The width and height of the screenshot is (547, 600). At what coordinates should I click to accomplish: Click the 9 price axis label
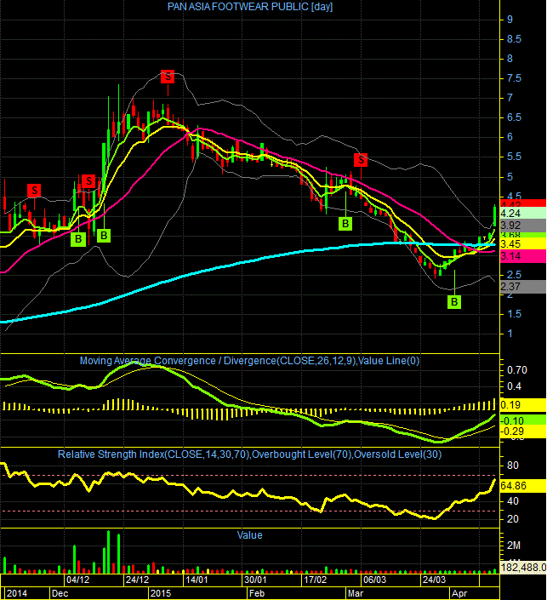coord(510,20)
